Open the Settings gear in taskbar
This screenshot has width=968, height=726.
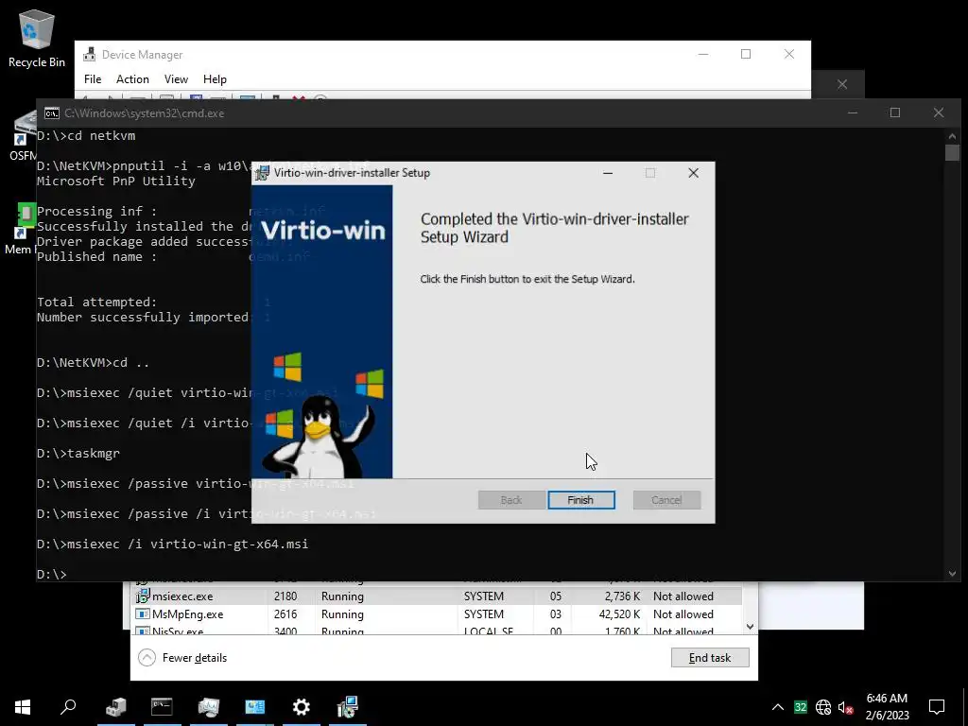tap(302, 706)
